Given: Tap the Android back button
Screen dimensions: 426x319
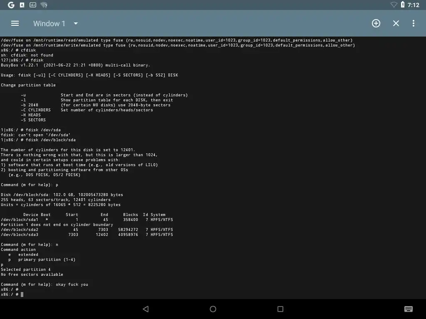Looking at the screenshot, I should pos(146,309).
